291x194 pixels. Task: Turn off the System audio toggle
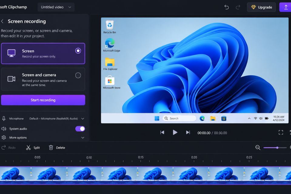80,129
